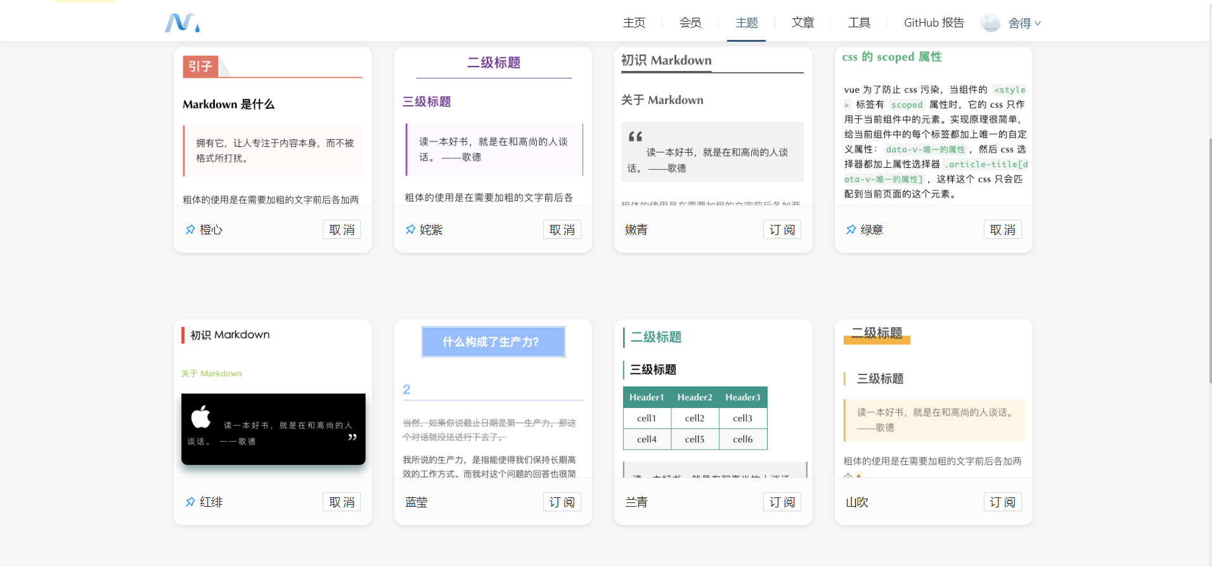This screenshot has height=567, width=1212.
Task: Click the user avatar in header
Action: pos(990,23)
